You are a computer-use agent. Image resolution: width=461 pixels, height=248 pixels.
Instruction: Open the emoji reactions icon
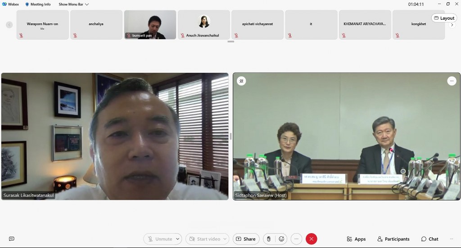(x=282, y=239)
